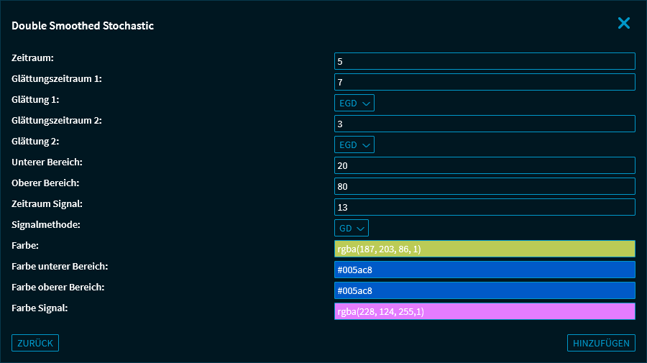Select the Glättungszeitraum 2 input field

(485, 124)
